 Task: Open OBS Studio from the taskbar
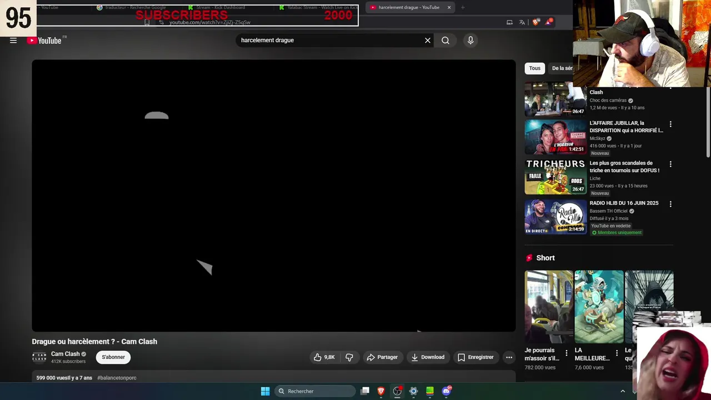[397, 391]
